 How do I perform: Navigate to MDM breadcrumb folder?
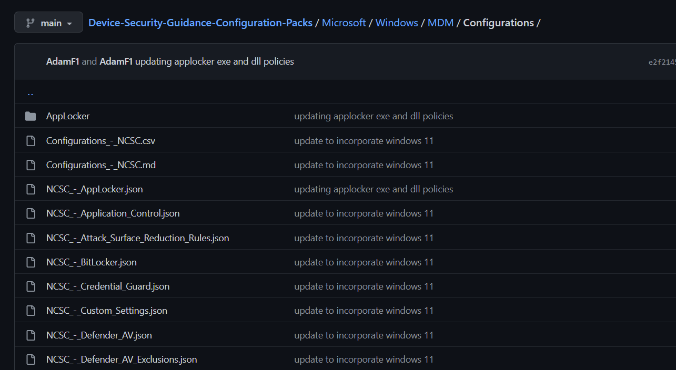(x=441, y=23)
